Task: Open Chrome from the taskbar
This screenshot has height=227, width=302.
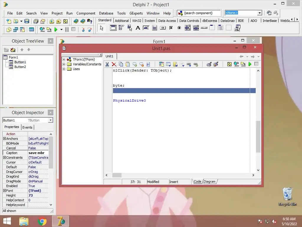Action: coord(42,221)
